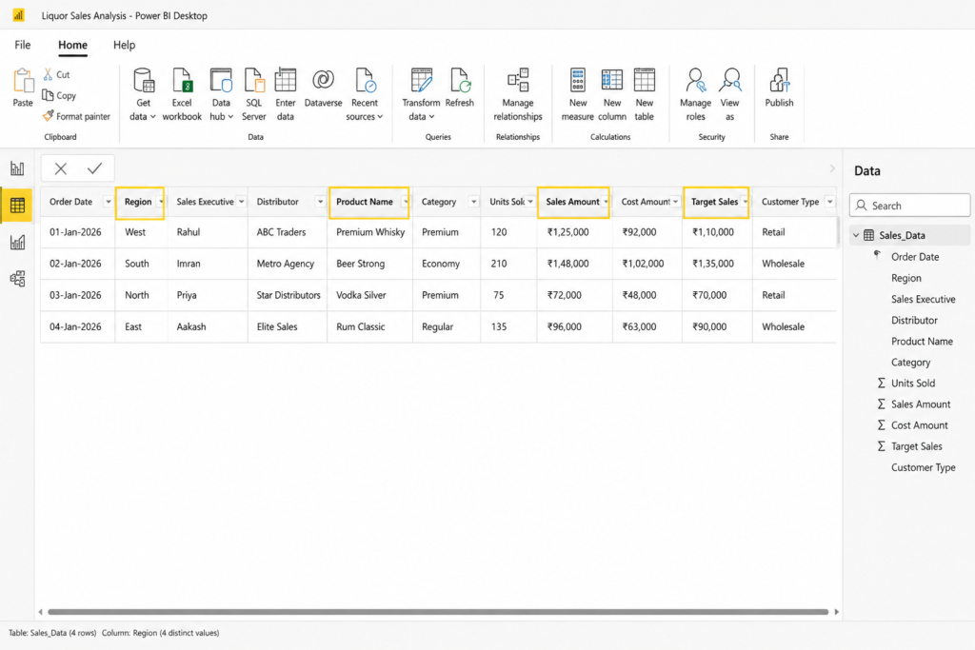The height and width of the screenshot is (650, 975).
Task: Open Sales Amount column filter dropdown
Action: [606, 202]
